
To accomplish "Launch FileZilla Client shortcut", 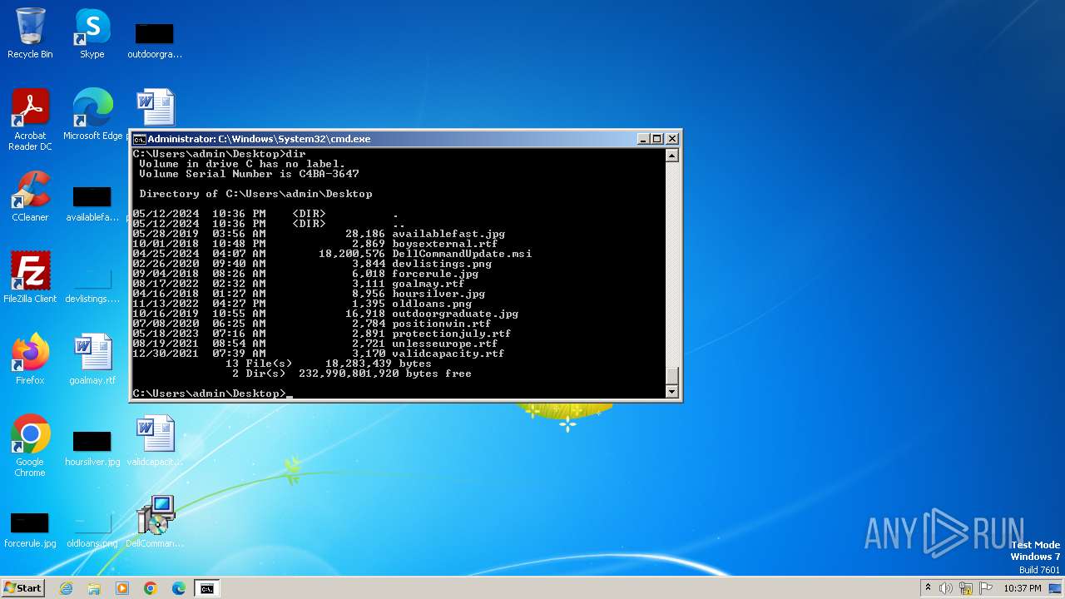I will (30, 278).
